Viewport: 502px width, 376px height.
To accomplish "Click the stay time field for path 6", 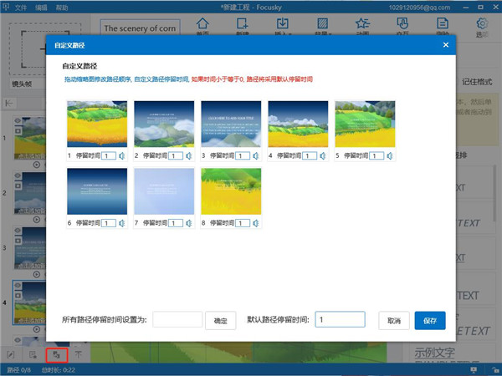I will point(109,223).
